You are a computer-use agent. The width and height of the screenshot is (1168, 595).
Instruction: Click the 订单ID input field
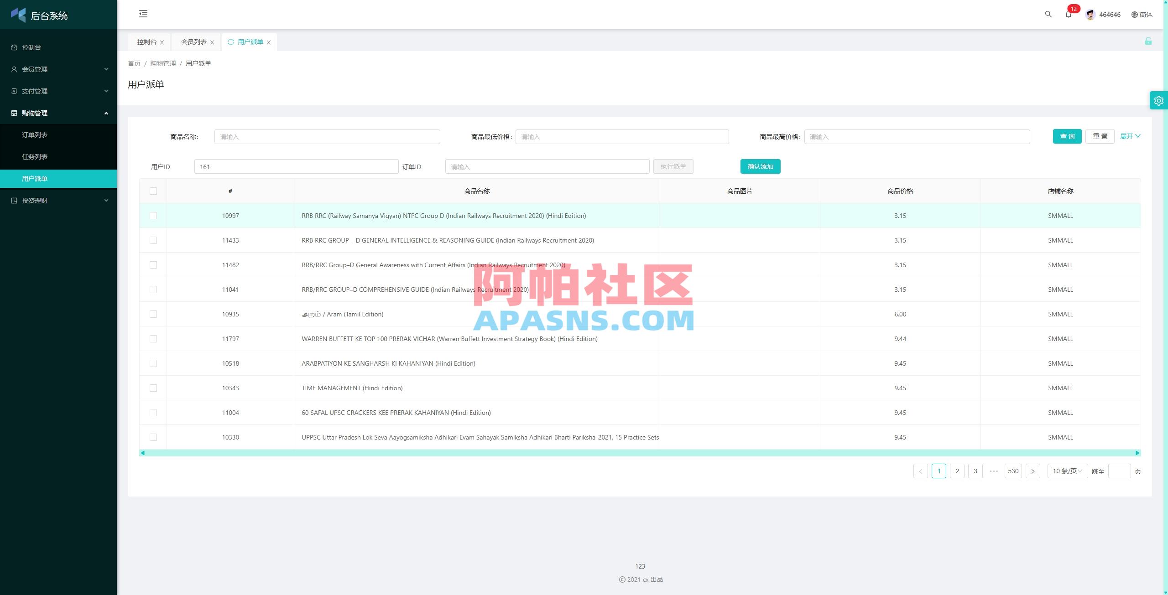(547, 166)
